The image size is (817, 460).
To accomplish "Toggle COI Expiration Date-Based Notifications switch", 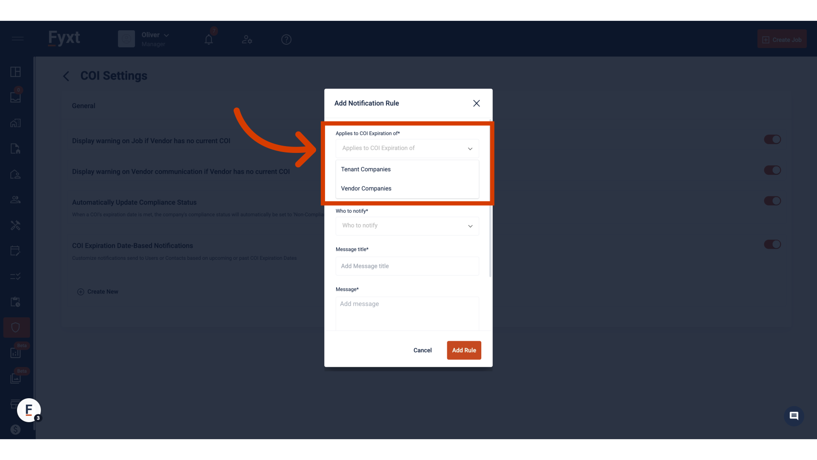I will (772, 244).
